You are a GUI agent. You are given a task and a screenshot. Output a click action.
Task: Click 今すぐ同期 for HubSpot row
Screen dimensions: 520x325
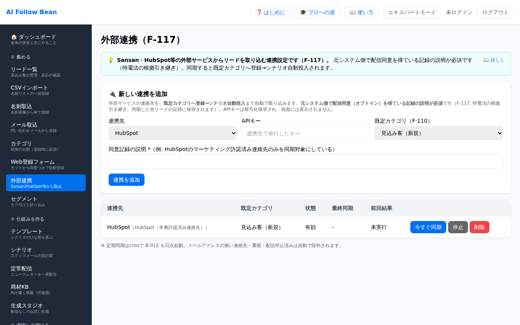(428, 227)
